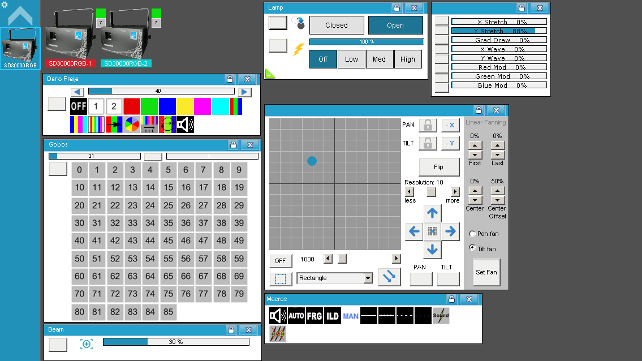Screen dimensions: 642x361
Task: Choose the solid line macro
Action: click(x=368, y=316)
